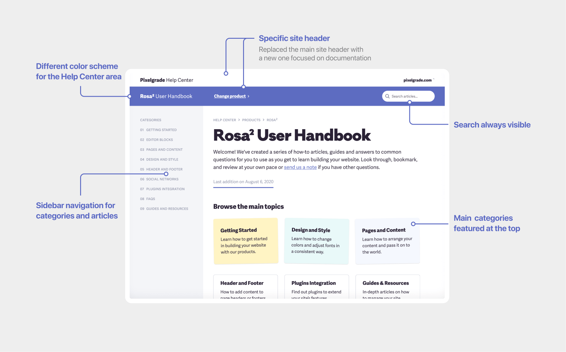The width and height of the screenshot is (566, 352).
Task: Open the Change product link
Action: tap(230, 96)
